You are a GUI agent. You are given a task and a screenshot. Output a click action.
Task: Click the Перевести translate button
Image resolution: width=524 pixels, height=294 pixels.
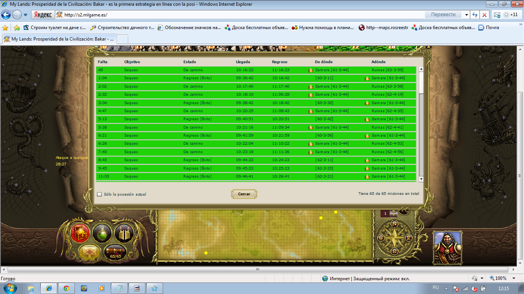[443, 15]
